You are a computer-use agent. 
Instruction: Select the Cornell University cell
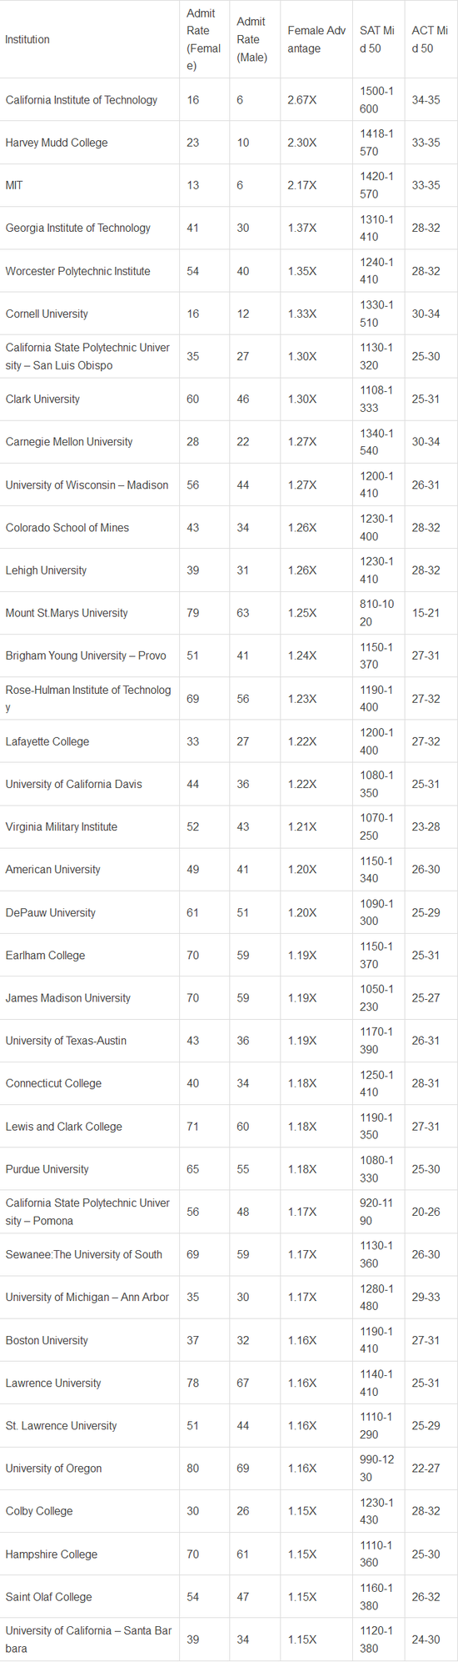point(90,314)
